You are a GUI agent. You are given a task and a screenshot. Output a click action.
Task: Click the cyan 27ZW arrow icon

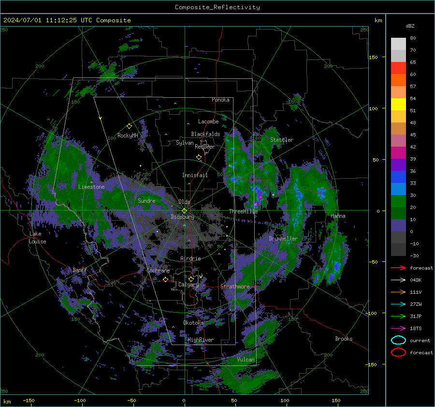point(398,304)
